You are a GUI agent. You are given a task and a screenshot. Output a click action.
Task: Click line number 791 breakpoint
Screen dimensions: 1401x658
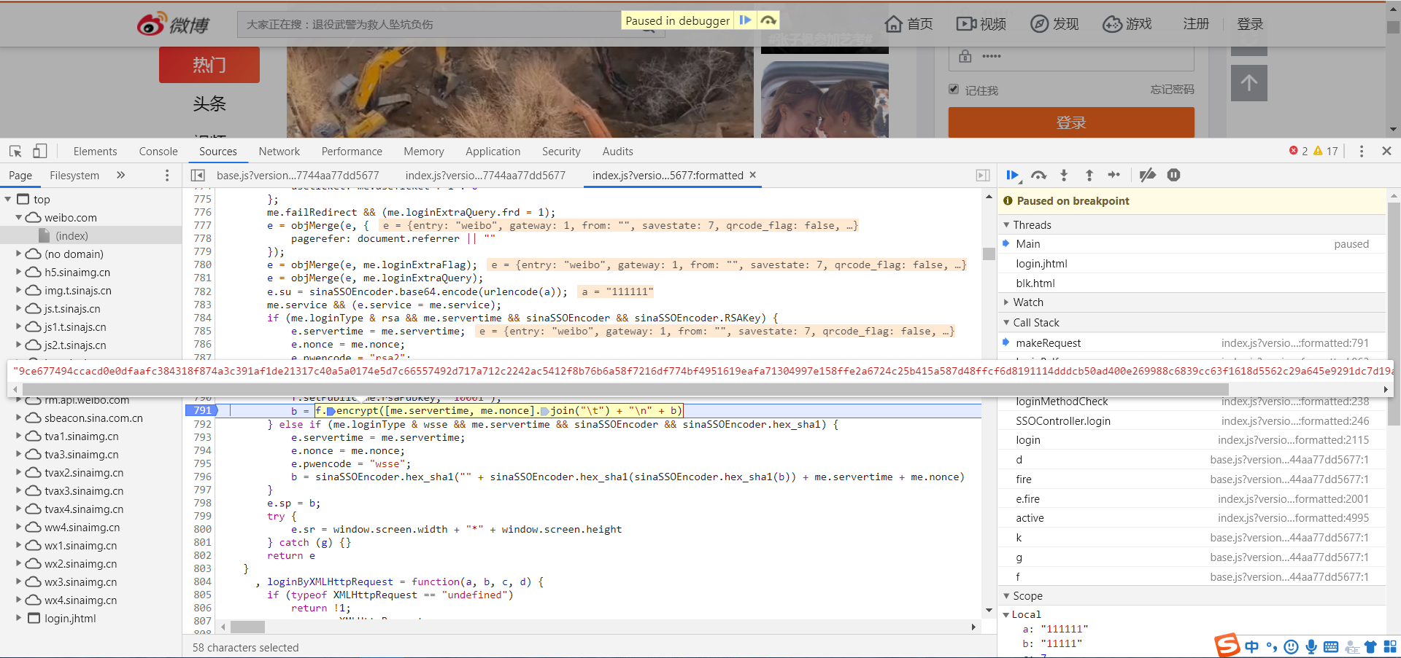[x=202, y=410]
